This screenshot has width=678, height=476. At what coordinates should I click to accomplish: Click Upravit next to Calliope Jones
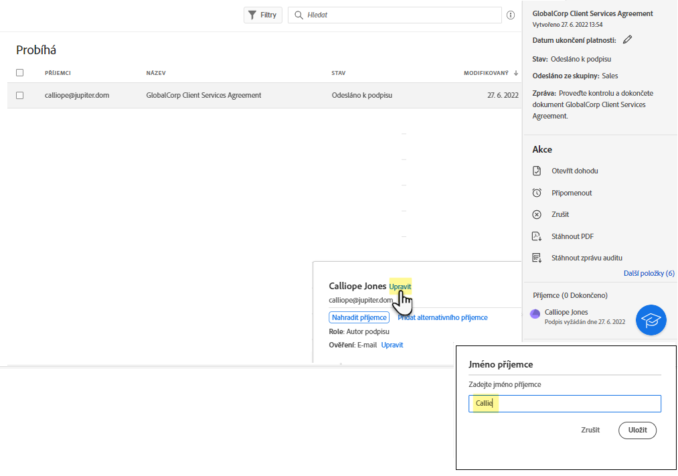[x=400, y=287]
